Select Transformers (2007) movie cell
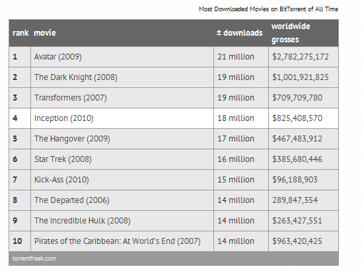 122,98
